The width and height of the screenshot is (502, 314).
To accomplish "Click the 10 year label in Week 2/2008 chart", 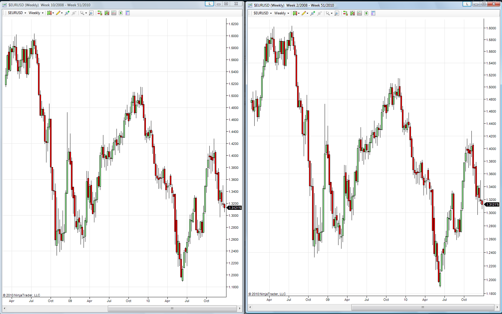I will point(406,300).
